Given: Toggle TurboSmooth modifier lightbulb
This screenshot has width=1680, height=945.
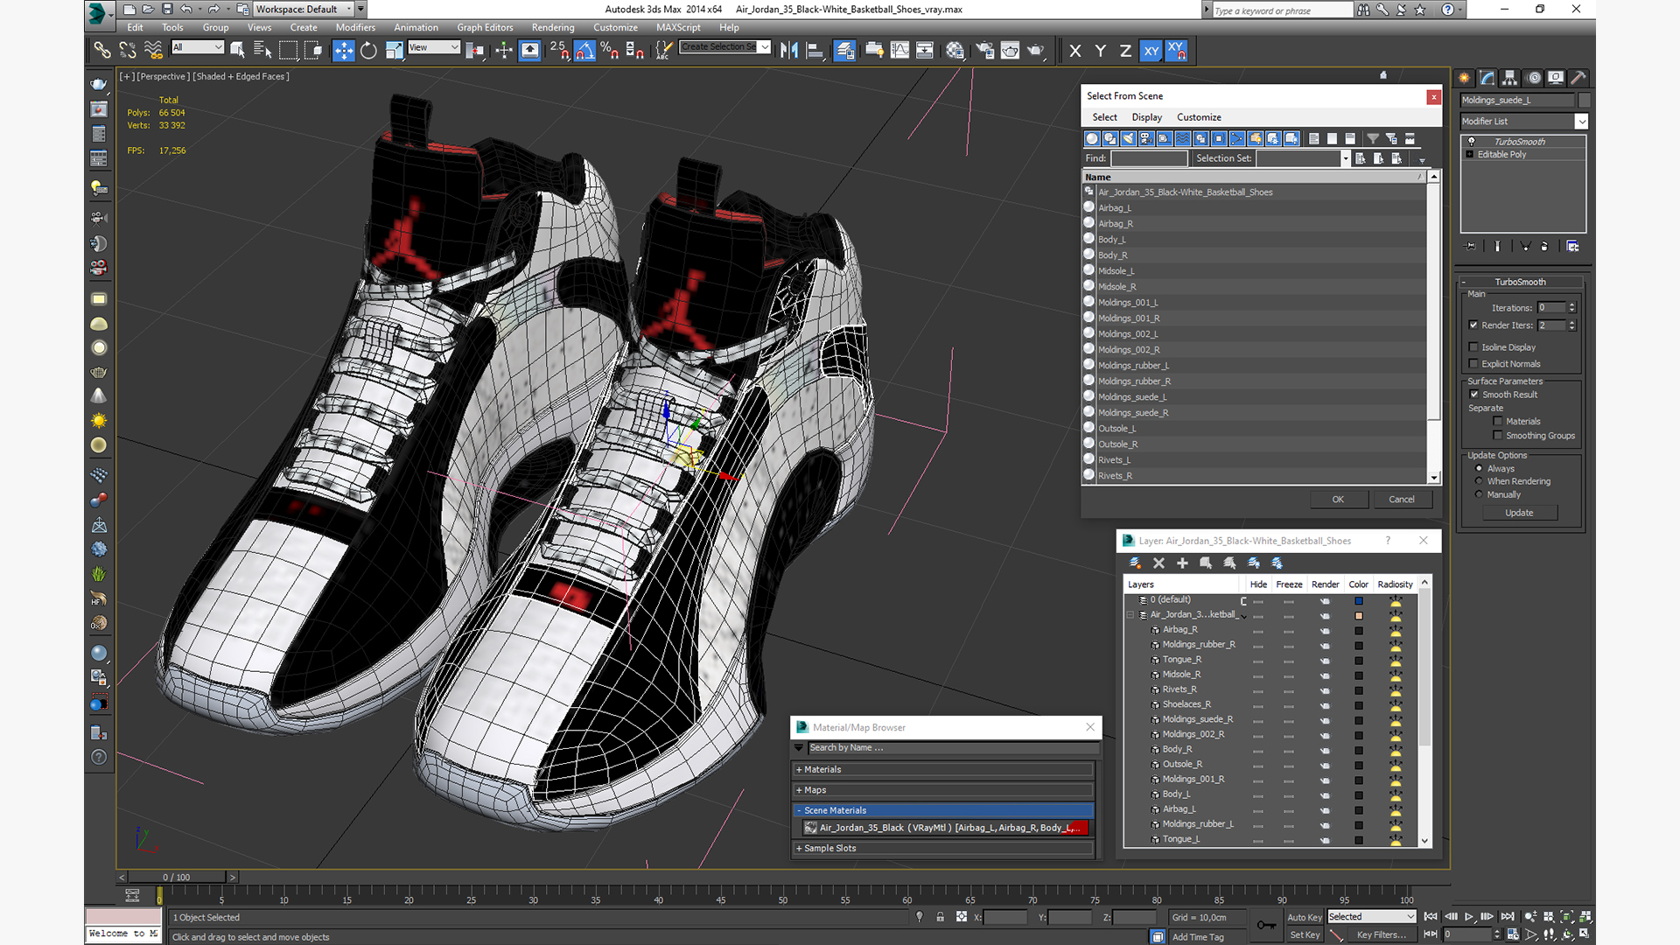Looking at the screenshot, I should click(1471, 142).
